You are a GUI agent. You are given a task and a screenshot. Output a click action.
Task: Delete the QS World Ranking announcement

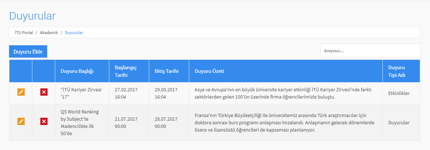tap(44, 121)
